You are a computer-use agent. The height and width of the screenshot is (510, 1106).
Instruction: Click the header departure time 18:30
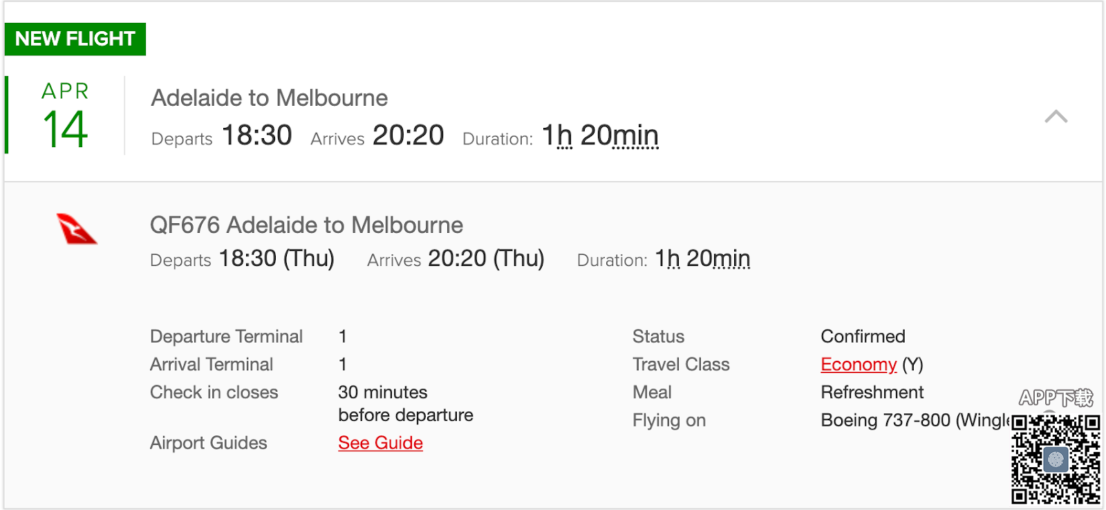coord(256,135)
